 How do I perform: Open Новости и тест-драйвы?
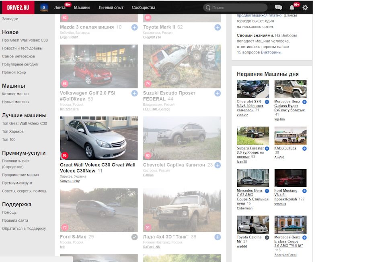coord(22,48)
